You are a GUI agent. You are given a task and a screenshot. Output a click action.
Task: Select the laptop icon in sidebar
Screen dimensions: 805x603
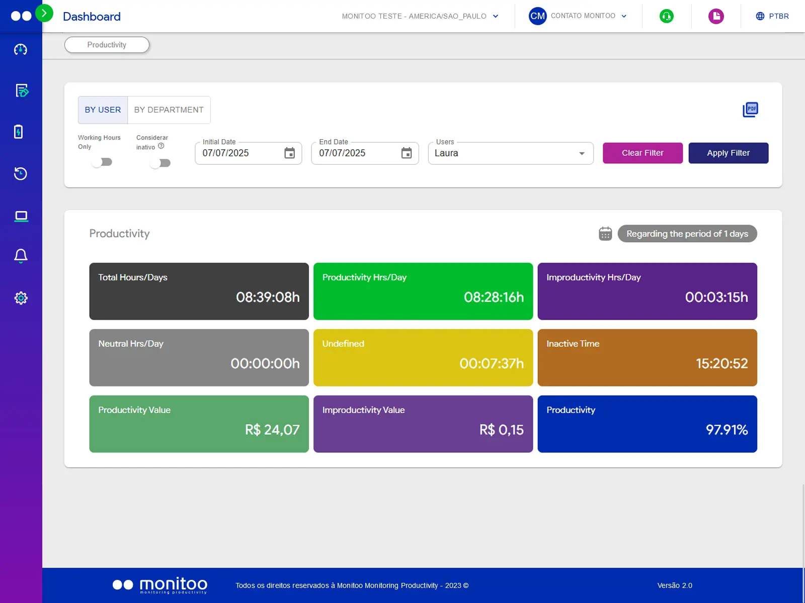21,216
